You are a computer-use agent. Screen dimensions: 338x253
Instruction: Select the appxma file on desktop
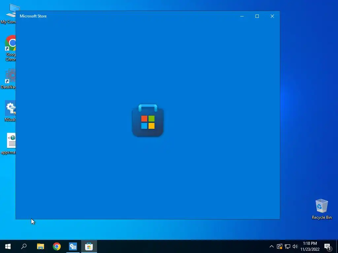8,144
